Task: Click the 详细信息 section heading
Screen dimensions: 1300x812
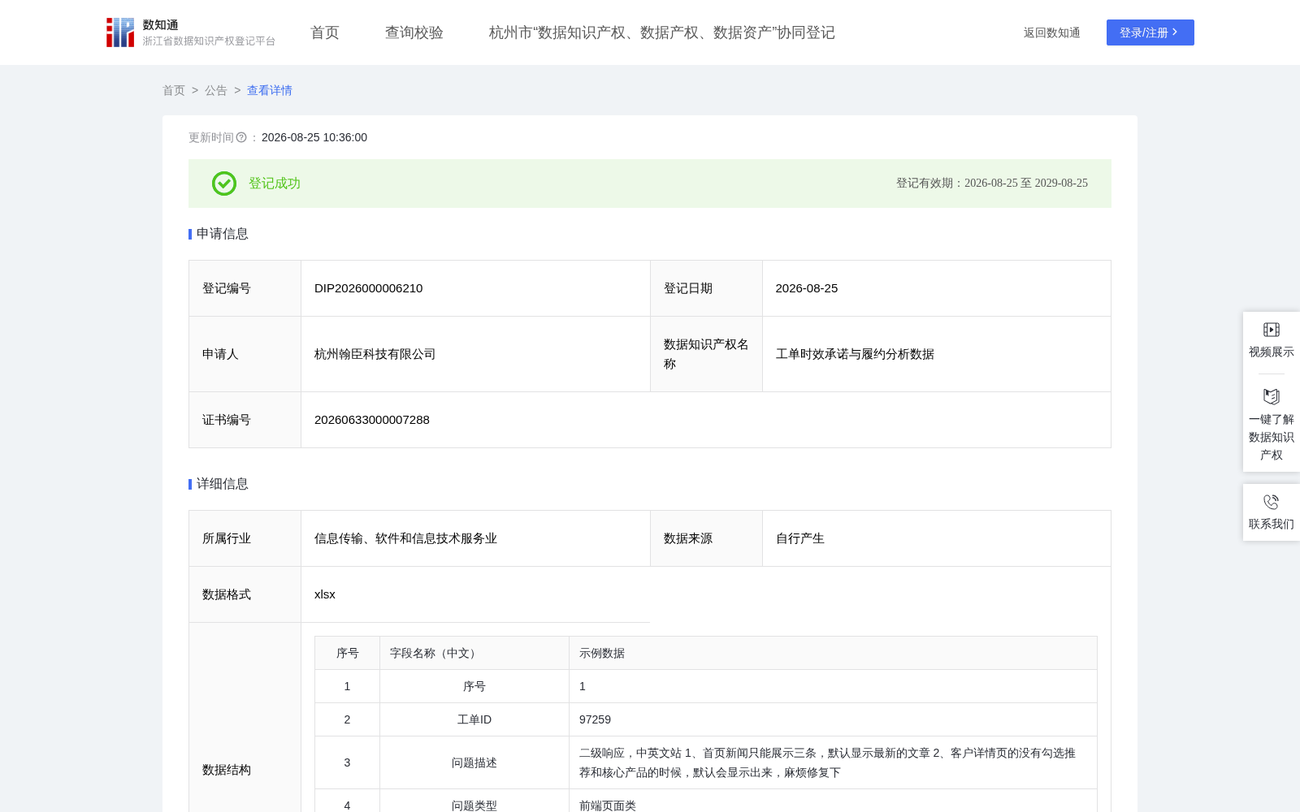Action: pyautogui.click(x=223, y=484)
